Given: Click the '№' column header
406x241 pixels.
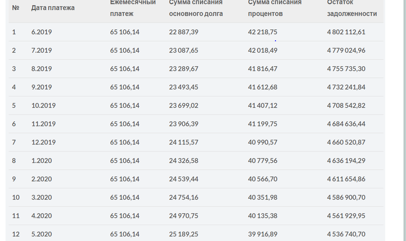Looking at the screenshot, I should tap(16, 8).
